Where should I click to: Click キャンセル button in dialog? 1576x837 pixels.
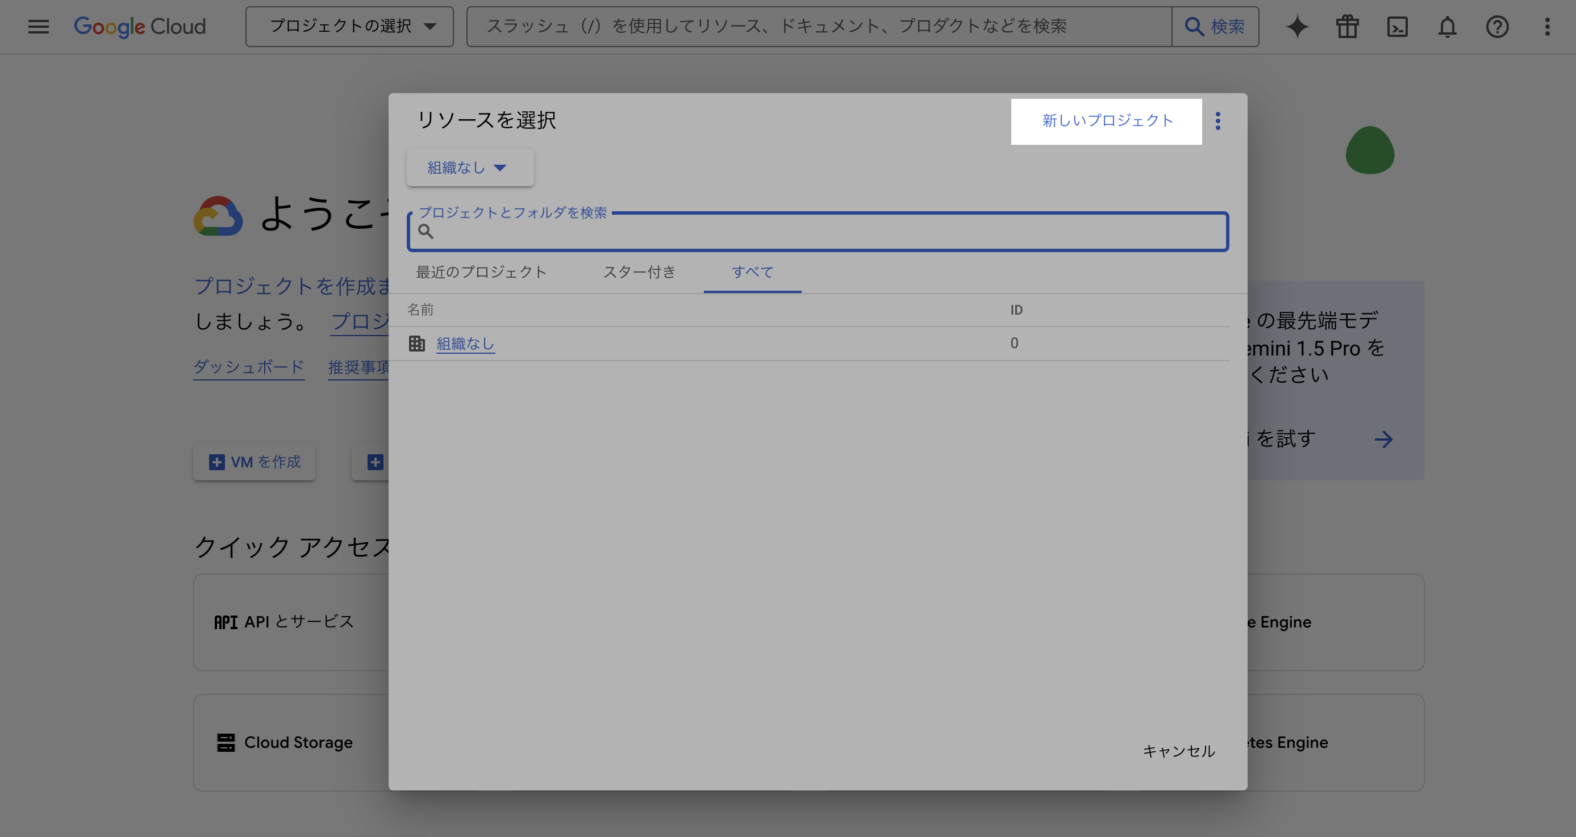1178,751
